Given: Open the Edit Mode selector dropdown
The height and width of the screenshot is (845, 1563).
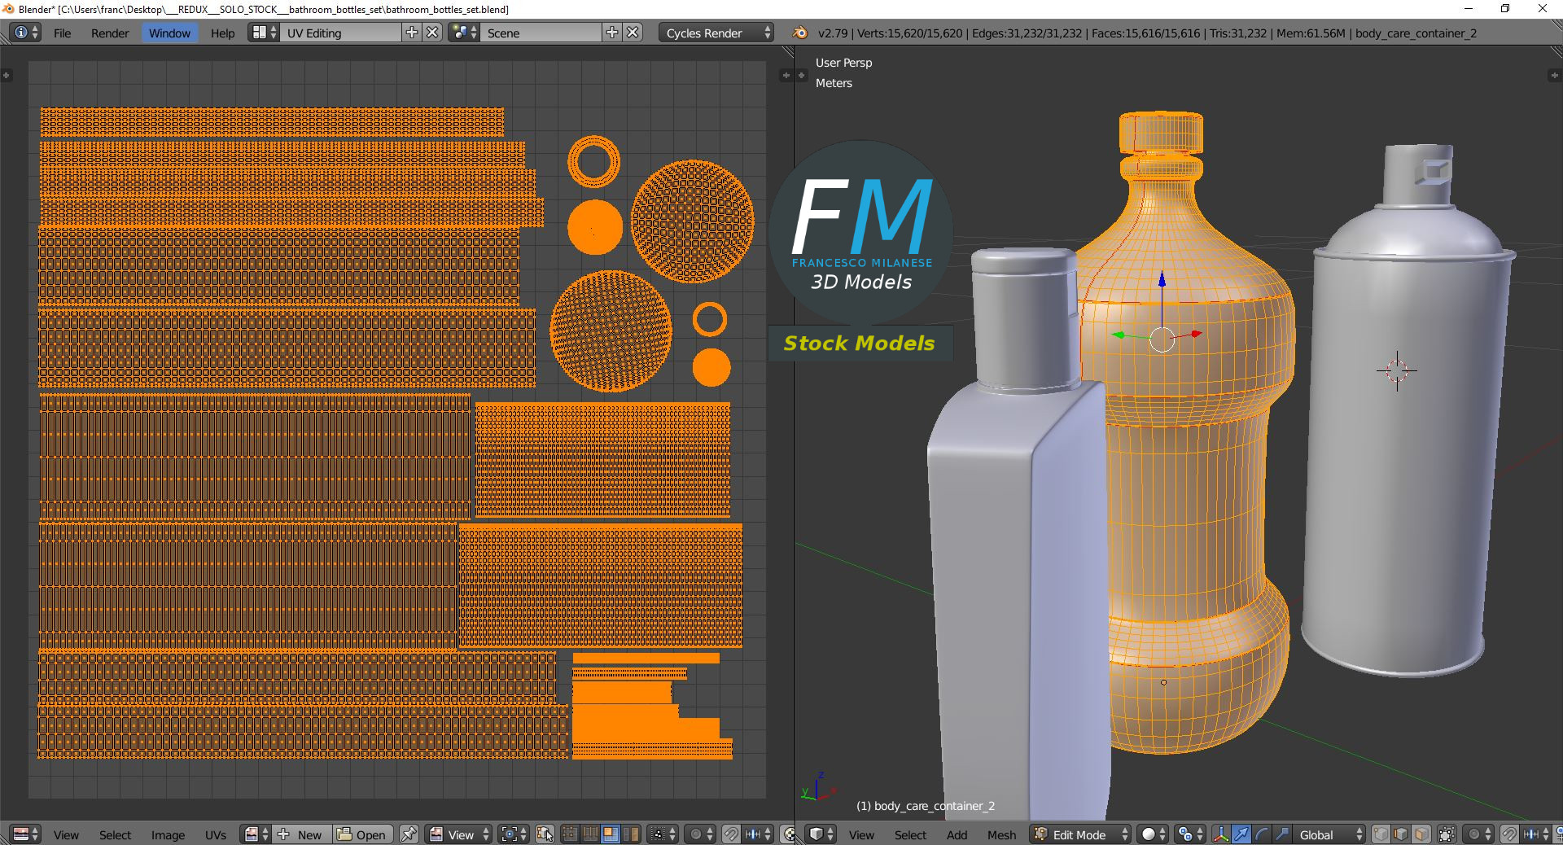Looking at the screenshot, I should click(1080, 834).
